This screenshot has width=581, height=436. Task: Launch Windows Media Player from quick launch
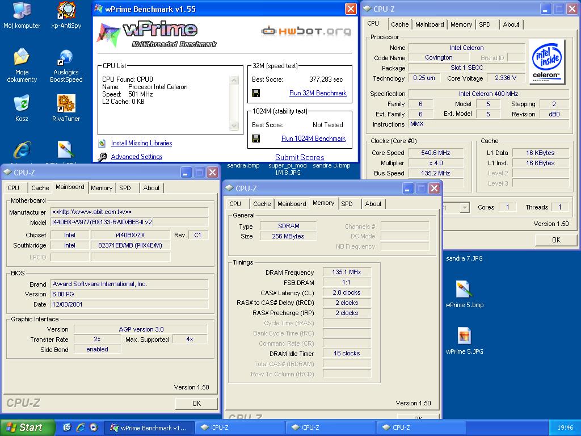(94, 427)
